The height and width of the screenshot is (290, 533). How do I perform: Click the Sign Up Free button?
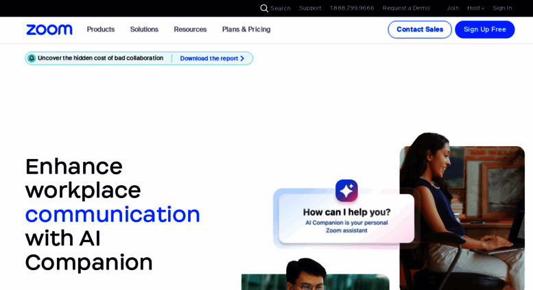[485, 29]
